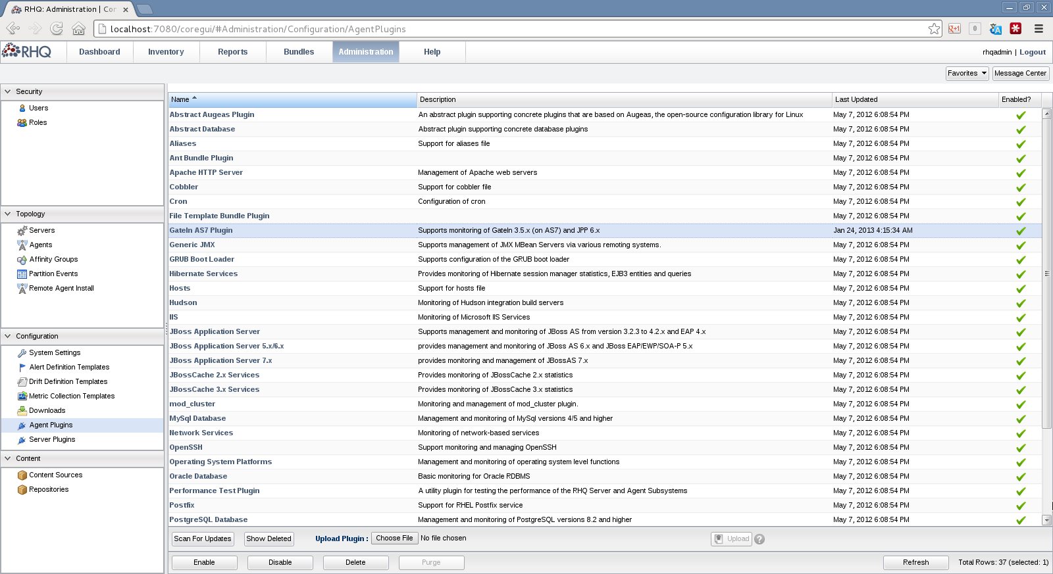
Task: Collapse the Content section
Action: [x=8, y=458]
